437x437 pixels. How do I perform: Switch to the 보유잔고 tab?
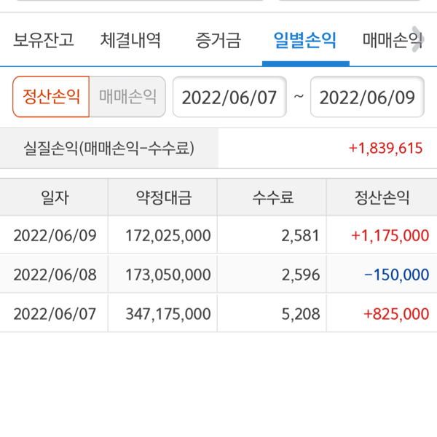(44, 40)
